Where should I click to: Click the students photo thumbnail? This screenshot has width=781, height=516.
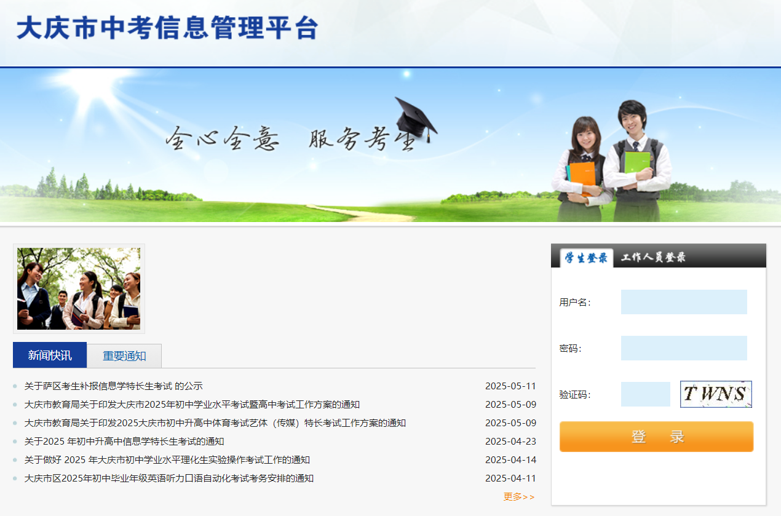(79, 288)
